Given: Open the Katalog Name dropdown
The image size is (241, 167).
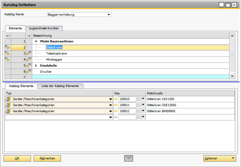Looking at the screenshot, I should click(x=109, y=15).
